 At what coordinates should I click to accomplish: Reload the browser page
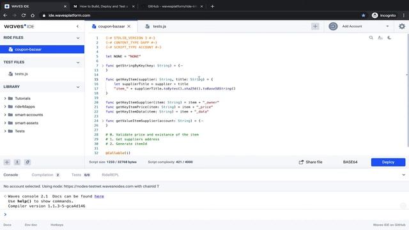point(24,15)
